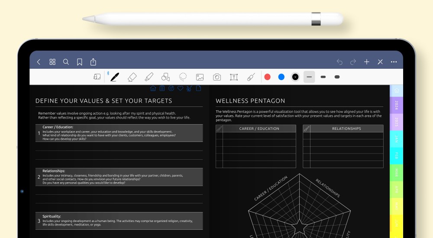This screenshot has height=238, width=433.
Task: Switch to the MAY month tab
Action: pyautogui.click(x=397, y=206)
